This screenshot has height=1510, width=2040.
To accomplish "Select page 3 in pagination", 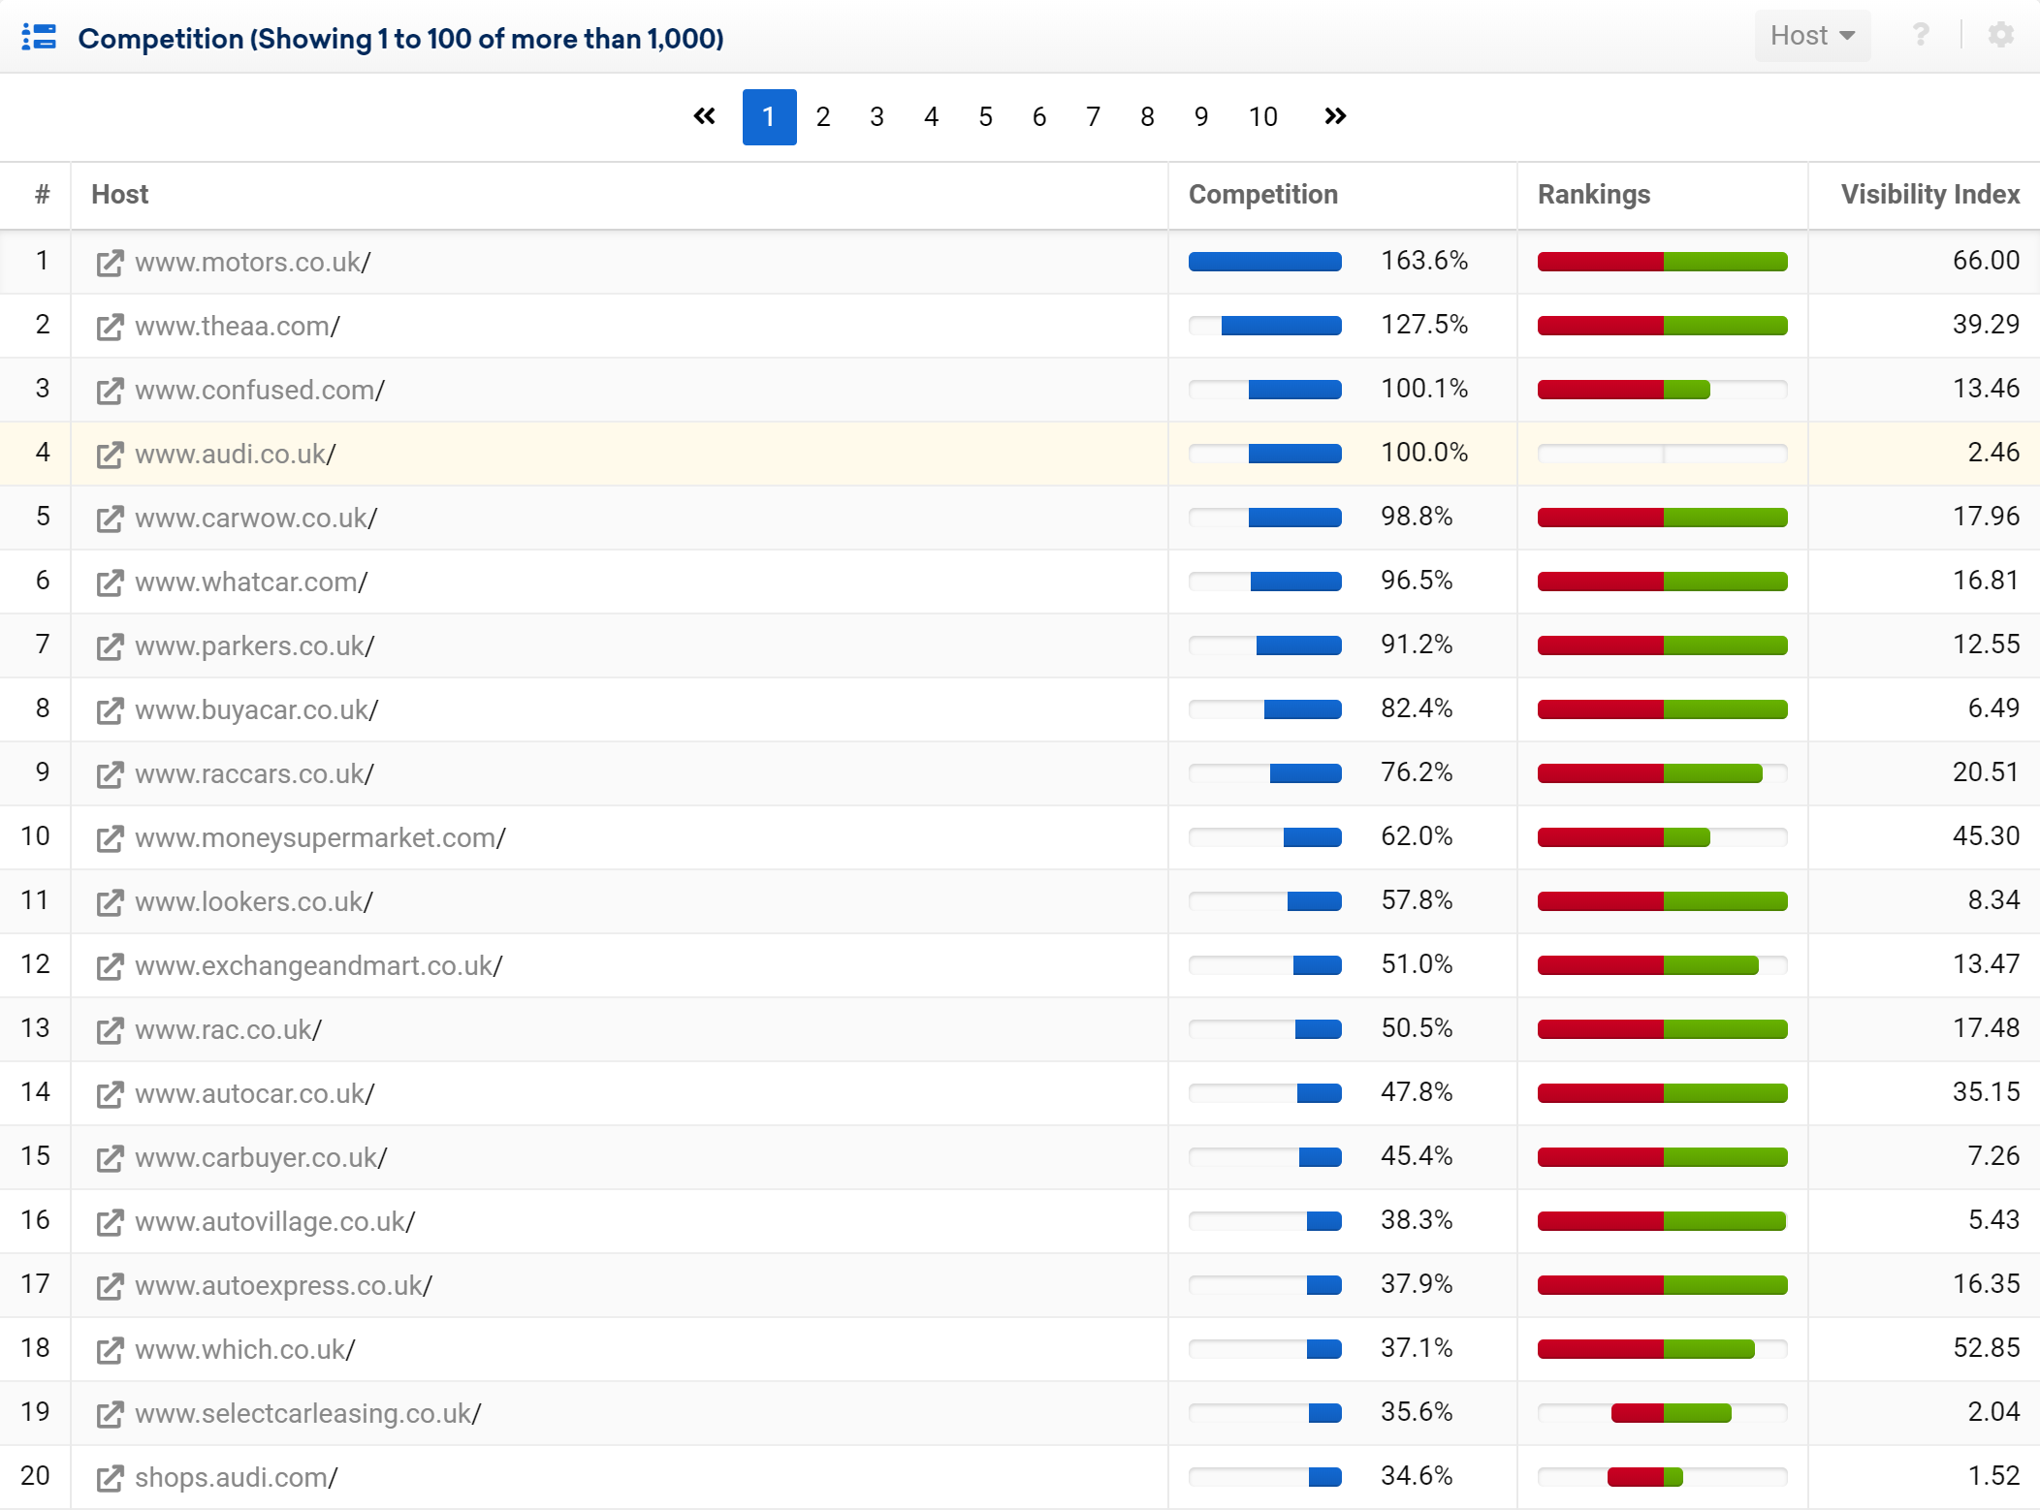I will click(877, 117).
